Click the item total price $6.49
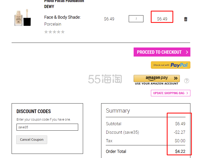210x158 pixels. pyautogui.click(x=162, y=19)
